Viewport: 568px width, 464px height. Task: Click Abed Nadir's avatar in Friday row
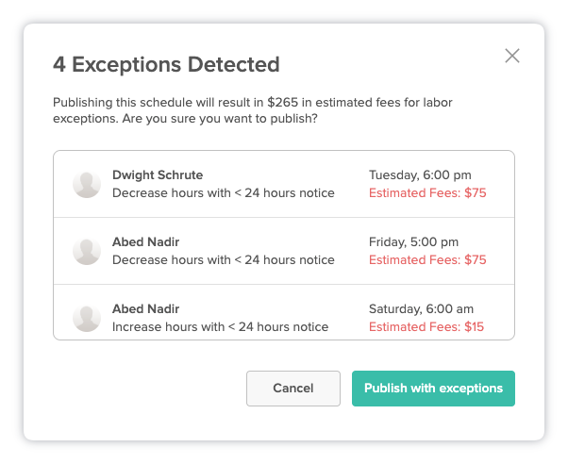87,252
